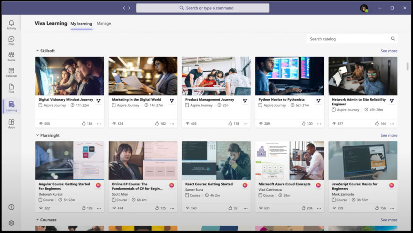Like Microsoft Azure Cloud Concepts
The image size is (413, 233).
tap(303, 208)
